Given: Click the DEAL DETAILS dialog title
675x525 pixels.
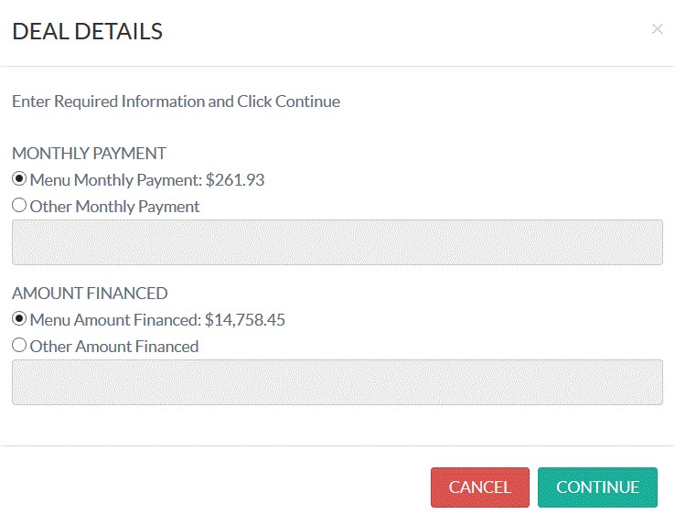Looking at the screenshot, I should point(88,31).
